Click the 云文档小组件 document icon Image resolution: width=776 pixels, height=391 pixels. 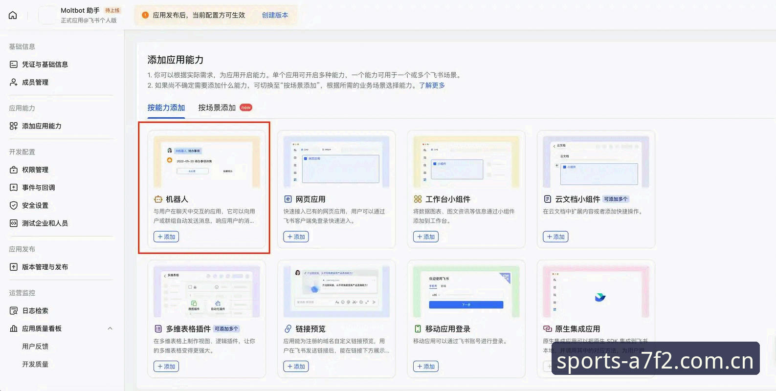(548, 199)
